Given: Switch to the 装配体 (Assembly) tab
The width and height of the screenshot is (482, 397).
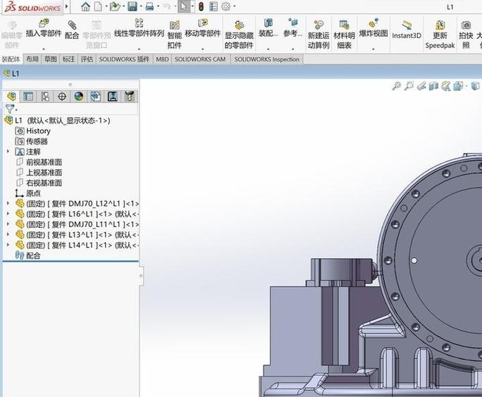Looking at the screenshot, I should [x=11, y=59].
